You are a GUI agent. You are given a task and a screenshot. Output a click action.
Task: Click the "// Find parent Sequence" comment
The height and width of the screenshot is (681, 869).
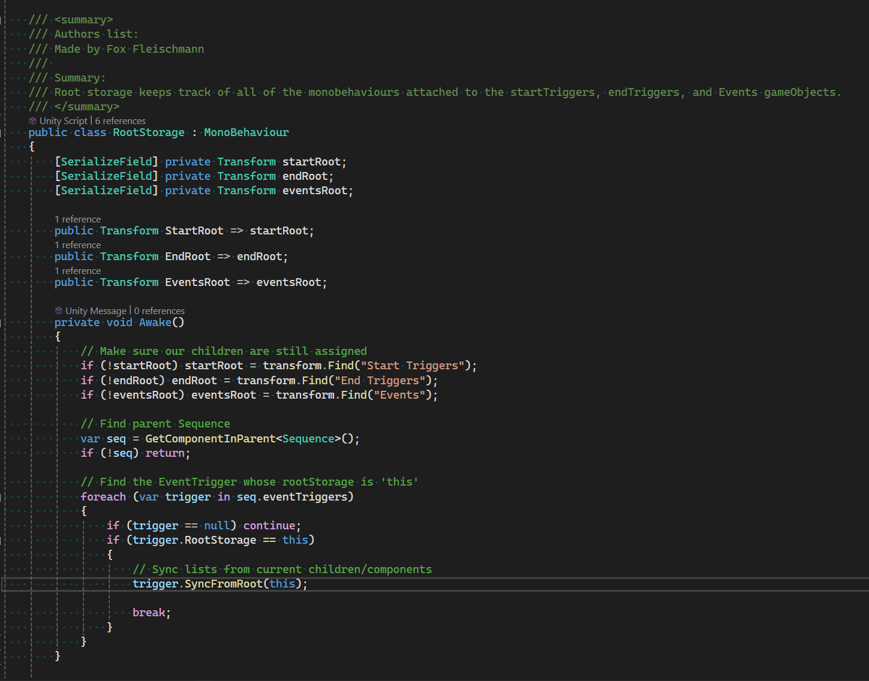[156, 423]
